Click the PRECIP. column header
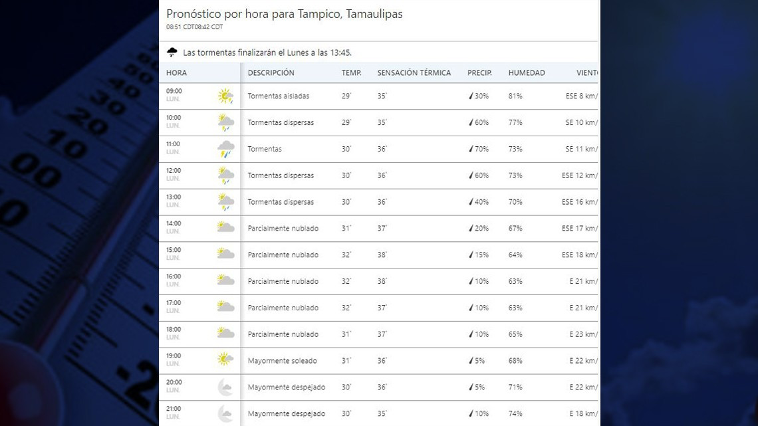This screenshot has height=426, width=758. [479, 73]
